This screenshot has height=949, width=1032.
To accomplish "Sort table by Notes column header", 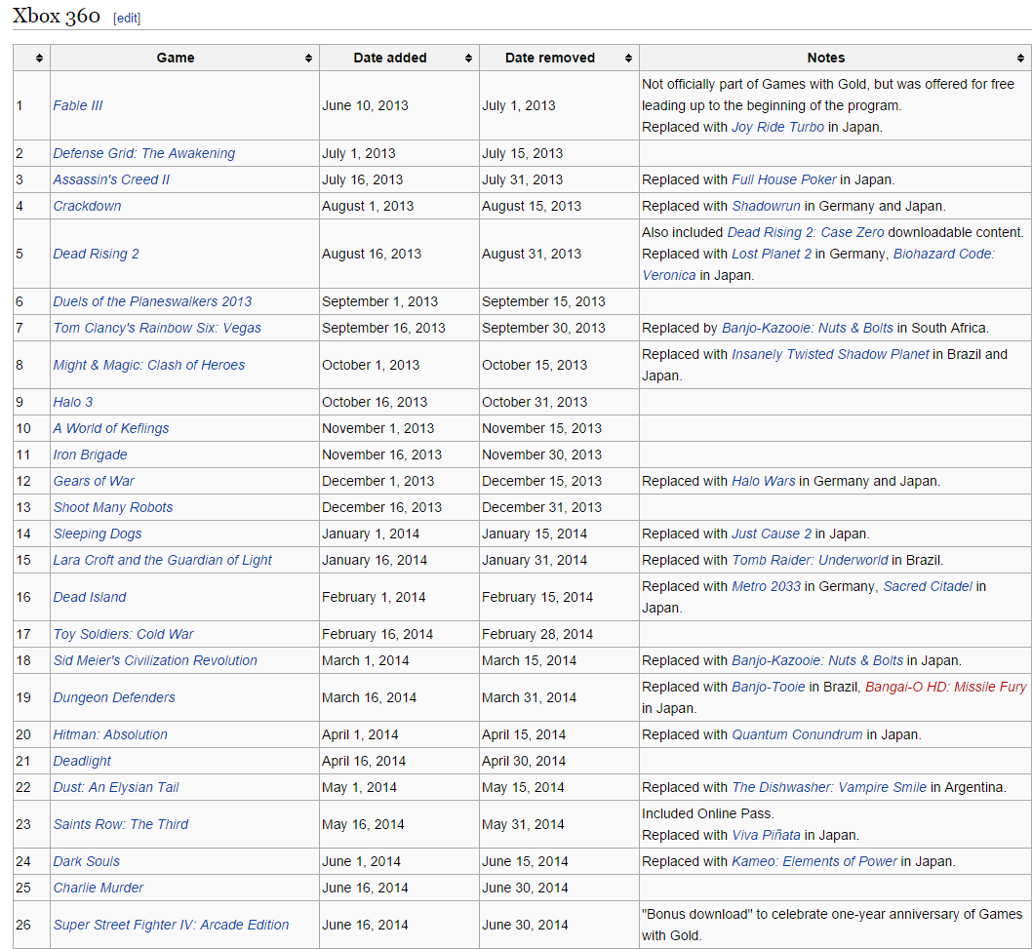I will [835, 58].
